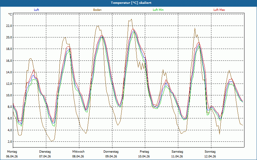Click the '°C' axis unit label
This screenshot has width=257, height=160.
click(10, 14)
